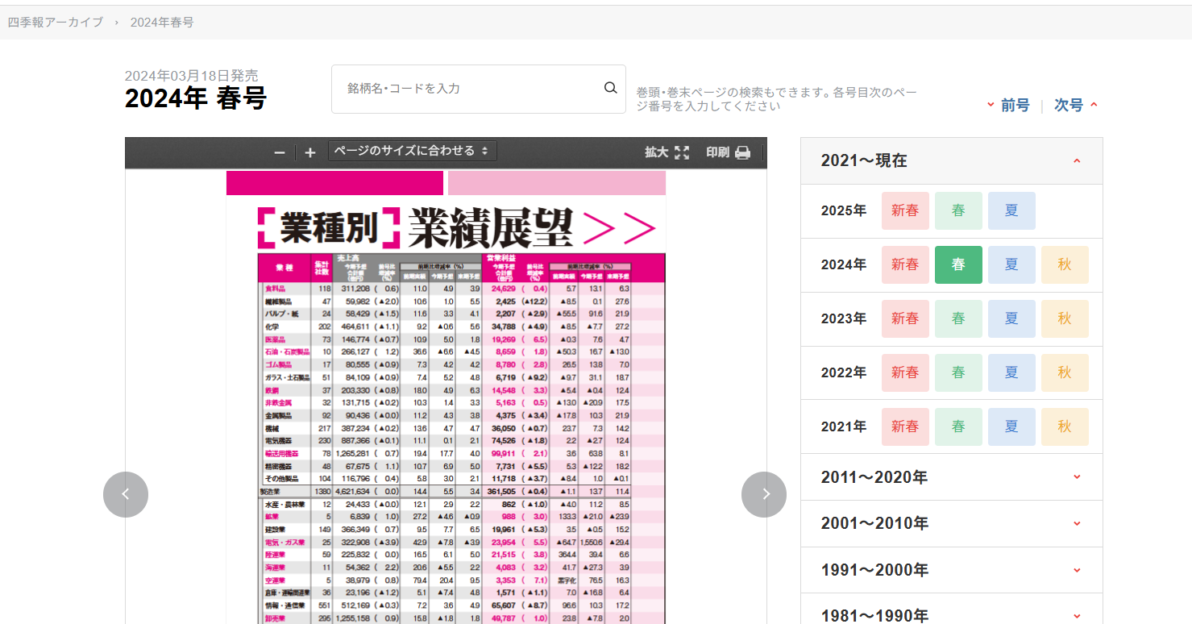The width and height of the screenshot is (1192, 624).
Task: Click the 四季報アーカイブ breadcrumb
Action: [x=53, y=23]
